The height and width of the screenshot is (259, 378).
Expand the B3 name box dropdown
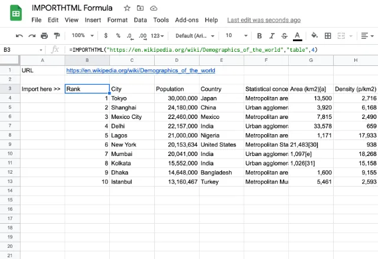[x=41, y=50]
